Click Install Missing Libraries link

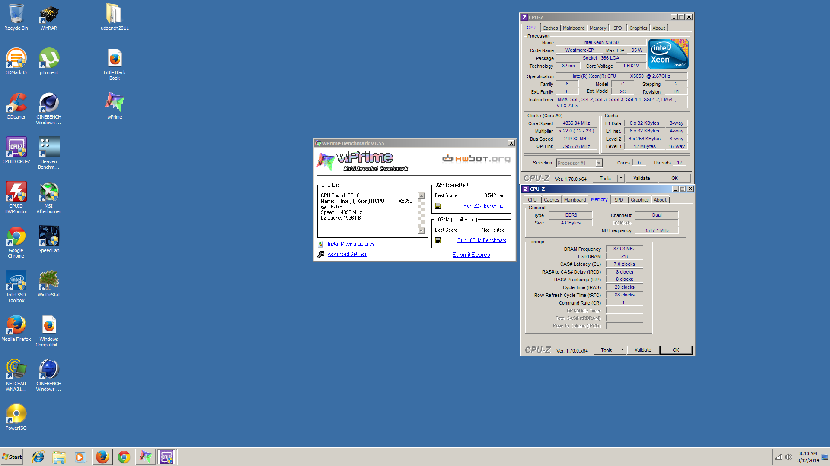pyautogui.click(x=351, y=244)
